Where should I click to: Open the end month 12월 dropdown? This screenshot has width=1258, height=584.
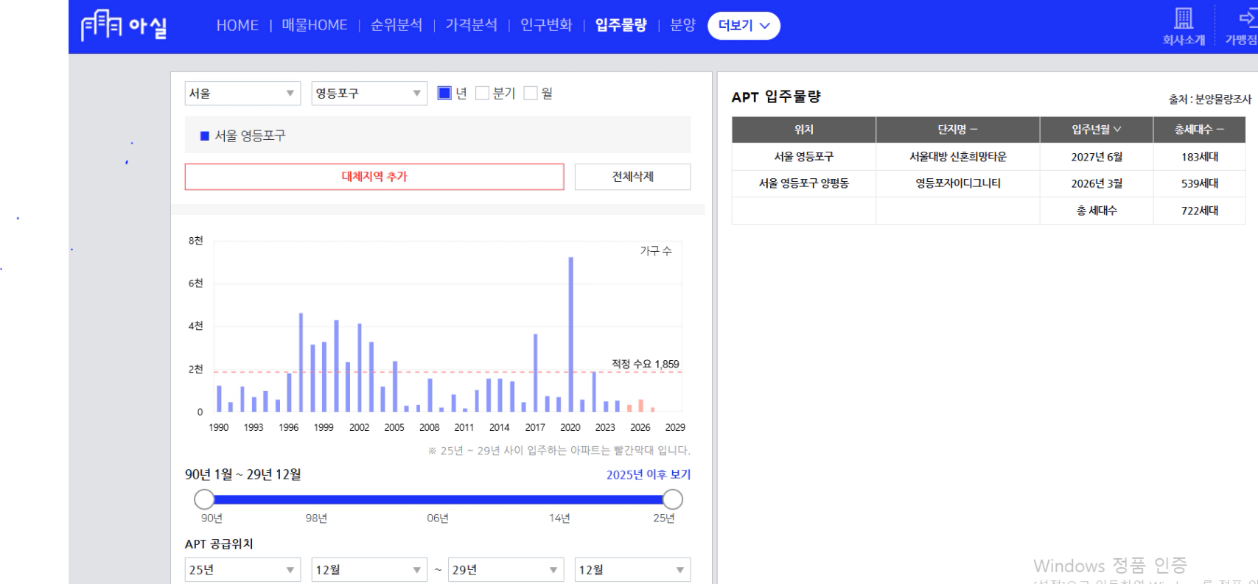(632, 570)
